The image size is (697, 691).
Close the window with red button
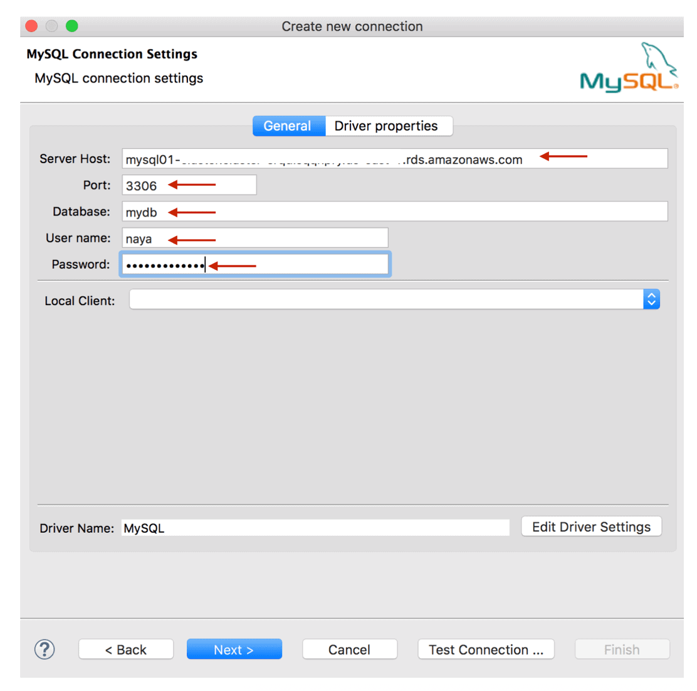click(x=31, y=26)
